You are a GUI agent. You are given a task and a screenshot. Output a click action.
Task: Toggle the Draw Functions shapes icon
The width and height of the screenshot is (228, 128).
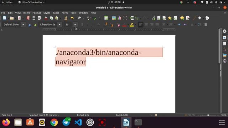[x=207, y=18]
